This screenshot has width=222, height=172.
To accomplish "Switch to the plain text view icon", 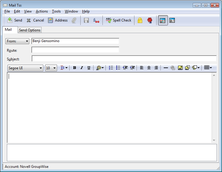I will (172, 20).
